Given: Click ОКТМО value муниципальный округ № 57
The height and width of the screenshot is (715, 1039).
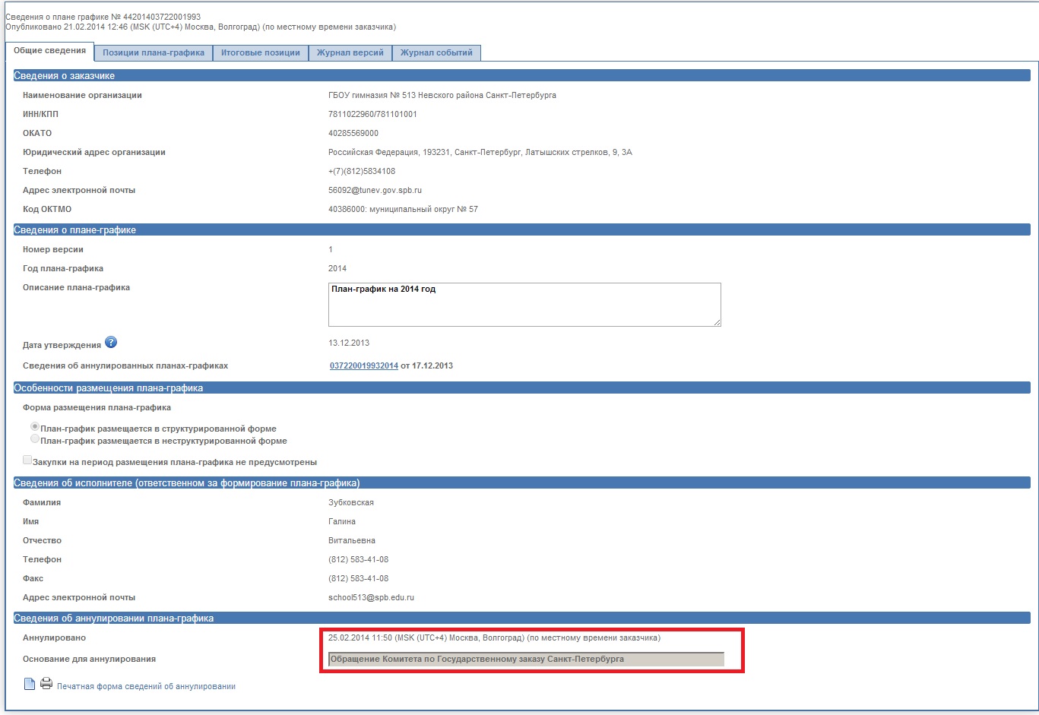Looking at the screenshot, I should [x=403, y=209].
